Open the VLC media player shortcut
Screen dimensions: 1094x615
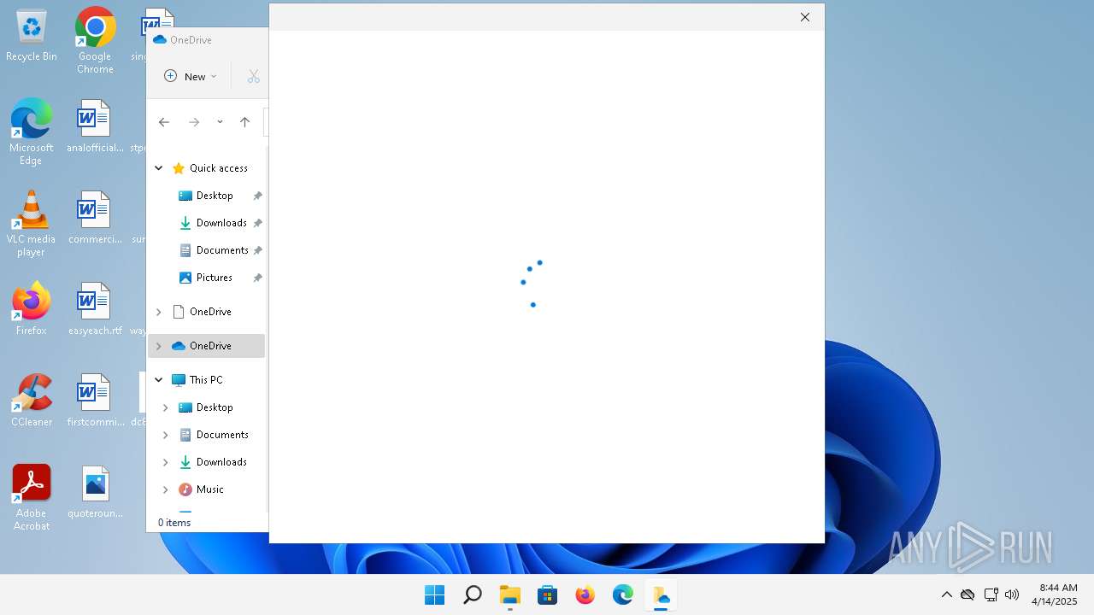(32, 224)
